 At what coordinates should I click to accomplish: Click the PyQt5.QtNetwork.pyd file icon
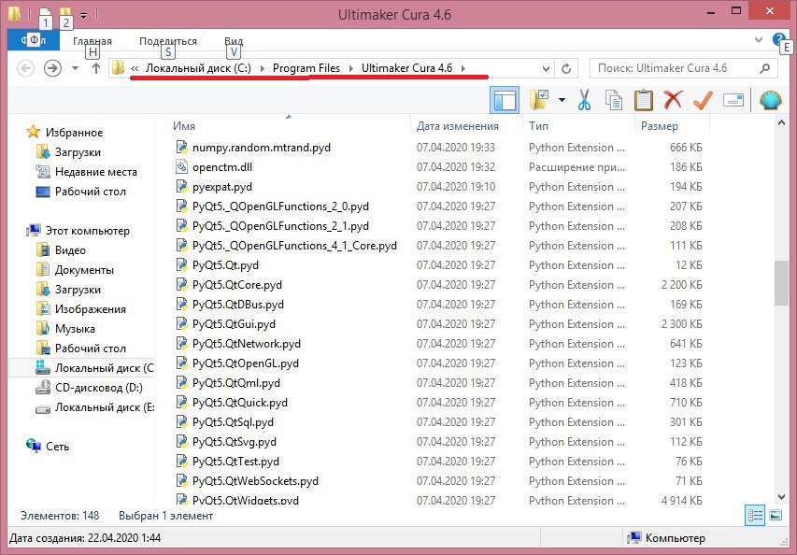pos(181,344)
